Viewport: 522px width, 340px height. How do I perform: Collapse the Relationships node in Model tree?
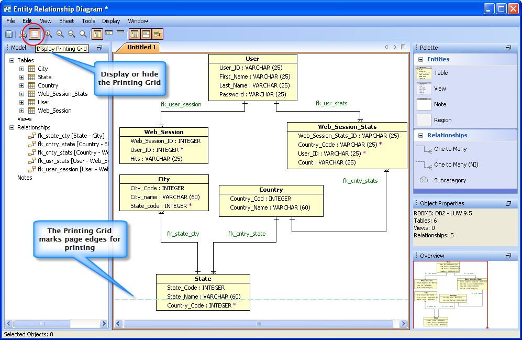(12, 127)
